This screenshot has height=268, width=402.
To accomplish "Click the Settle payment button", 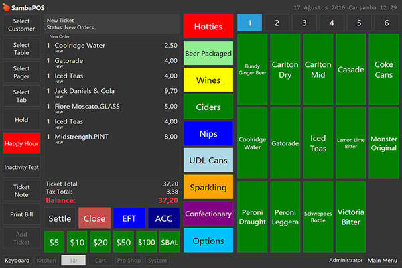I will pyautogui.click(x=60, y=218).
